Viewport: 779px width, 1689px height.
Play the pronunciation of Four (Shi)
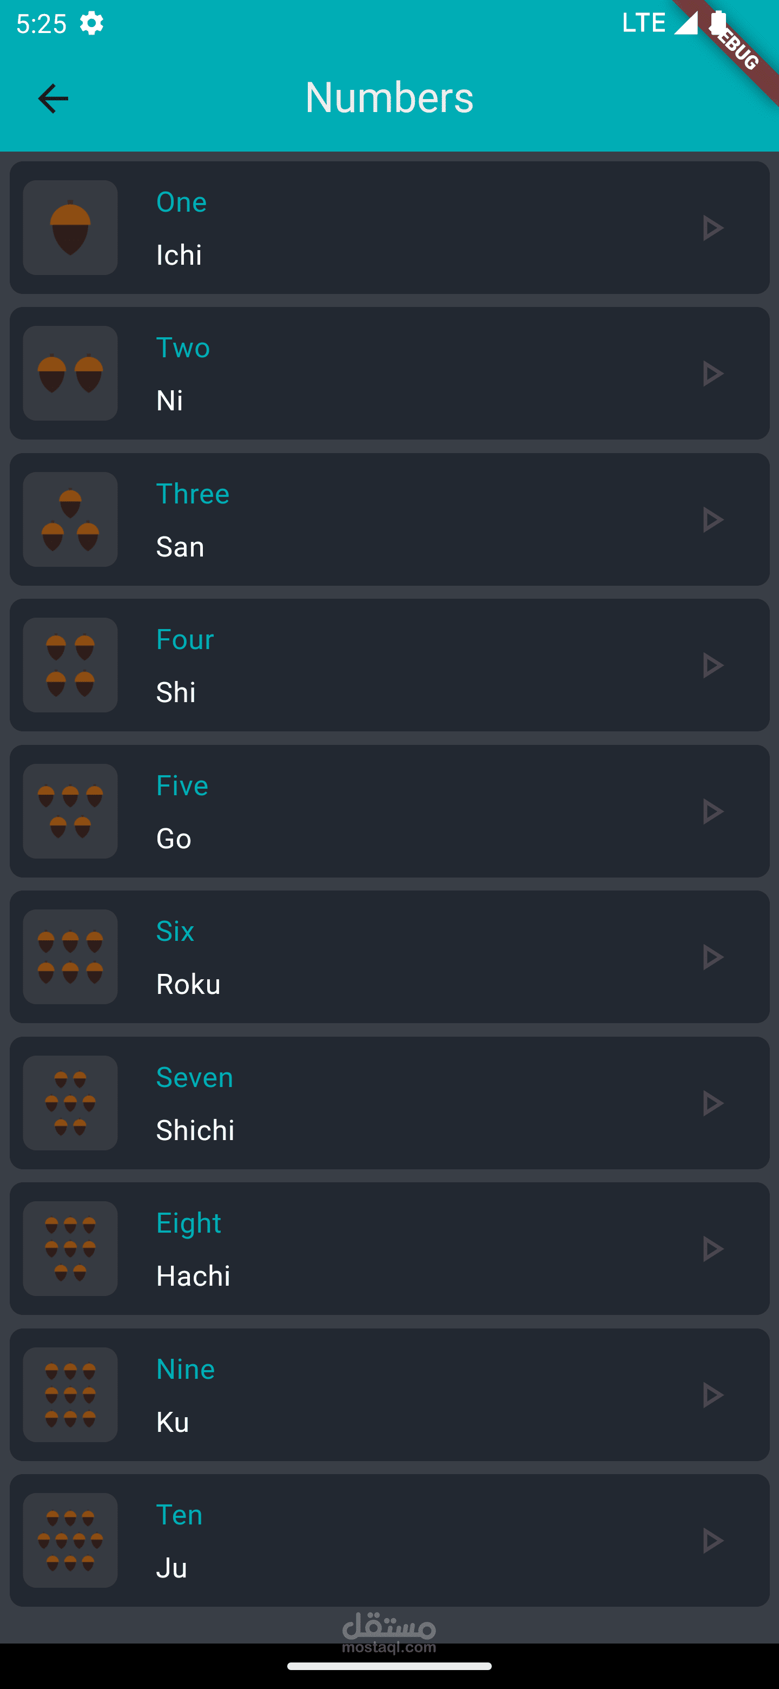click(x=713, y=665)
